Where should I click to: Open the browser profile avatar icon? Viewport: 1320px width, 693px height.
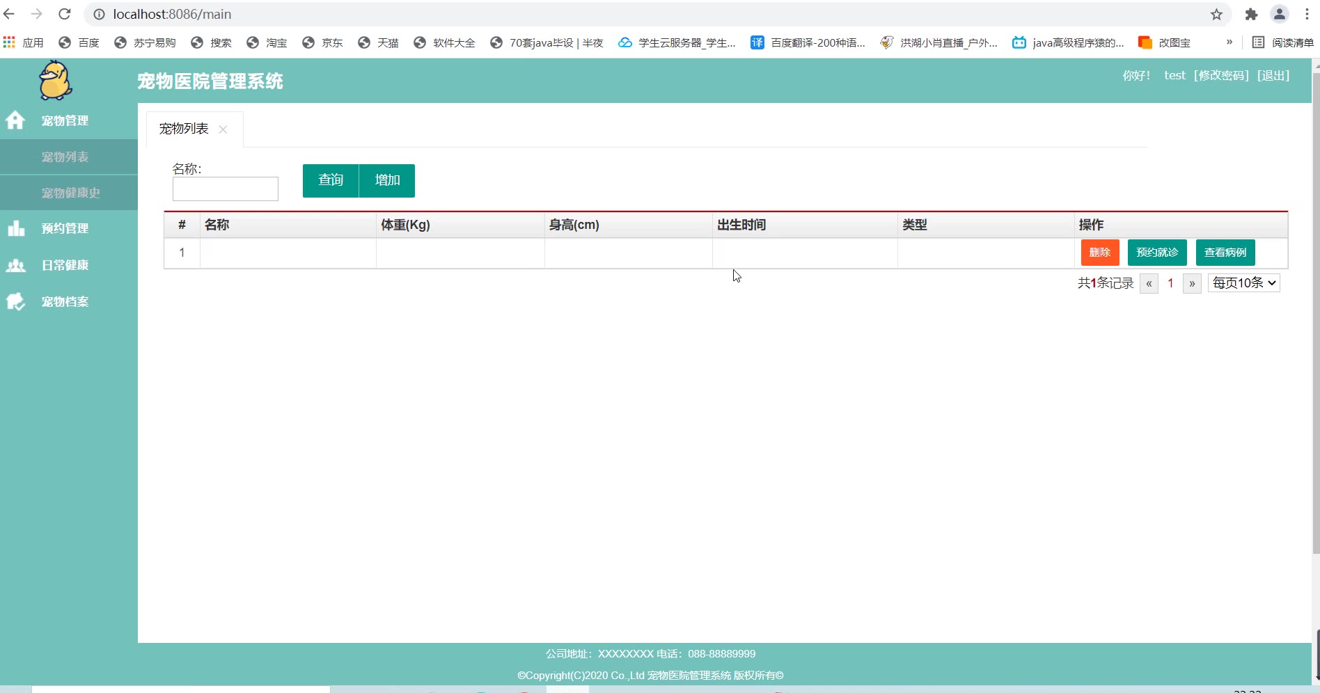[1280, 14]
